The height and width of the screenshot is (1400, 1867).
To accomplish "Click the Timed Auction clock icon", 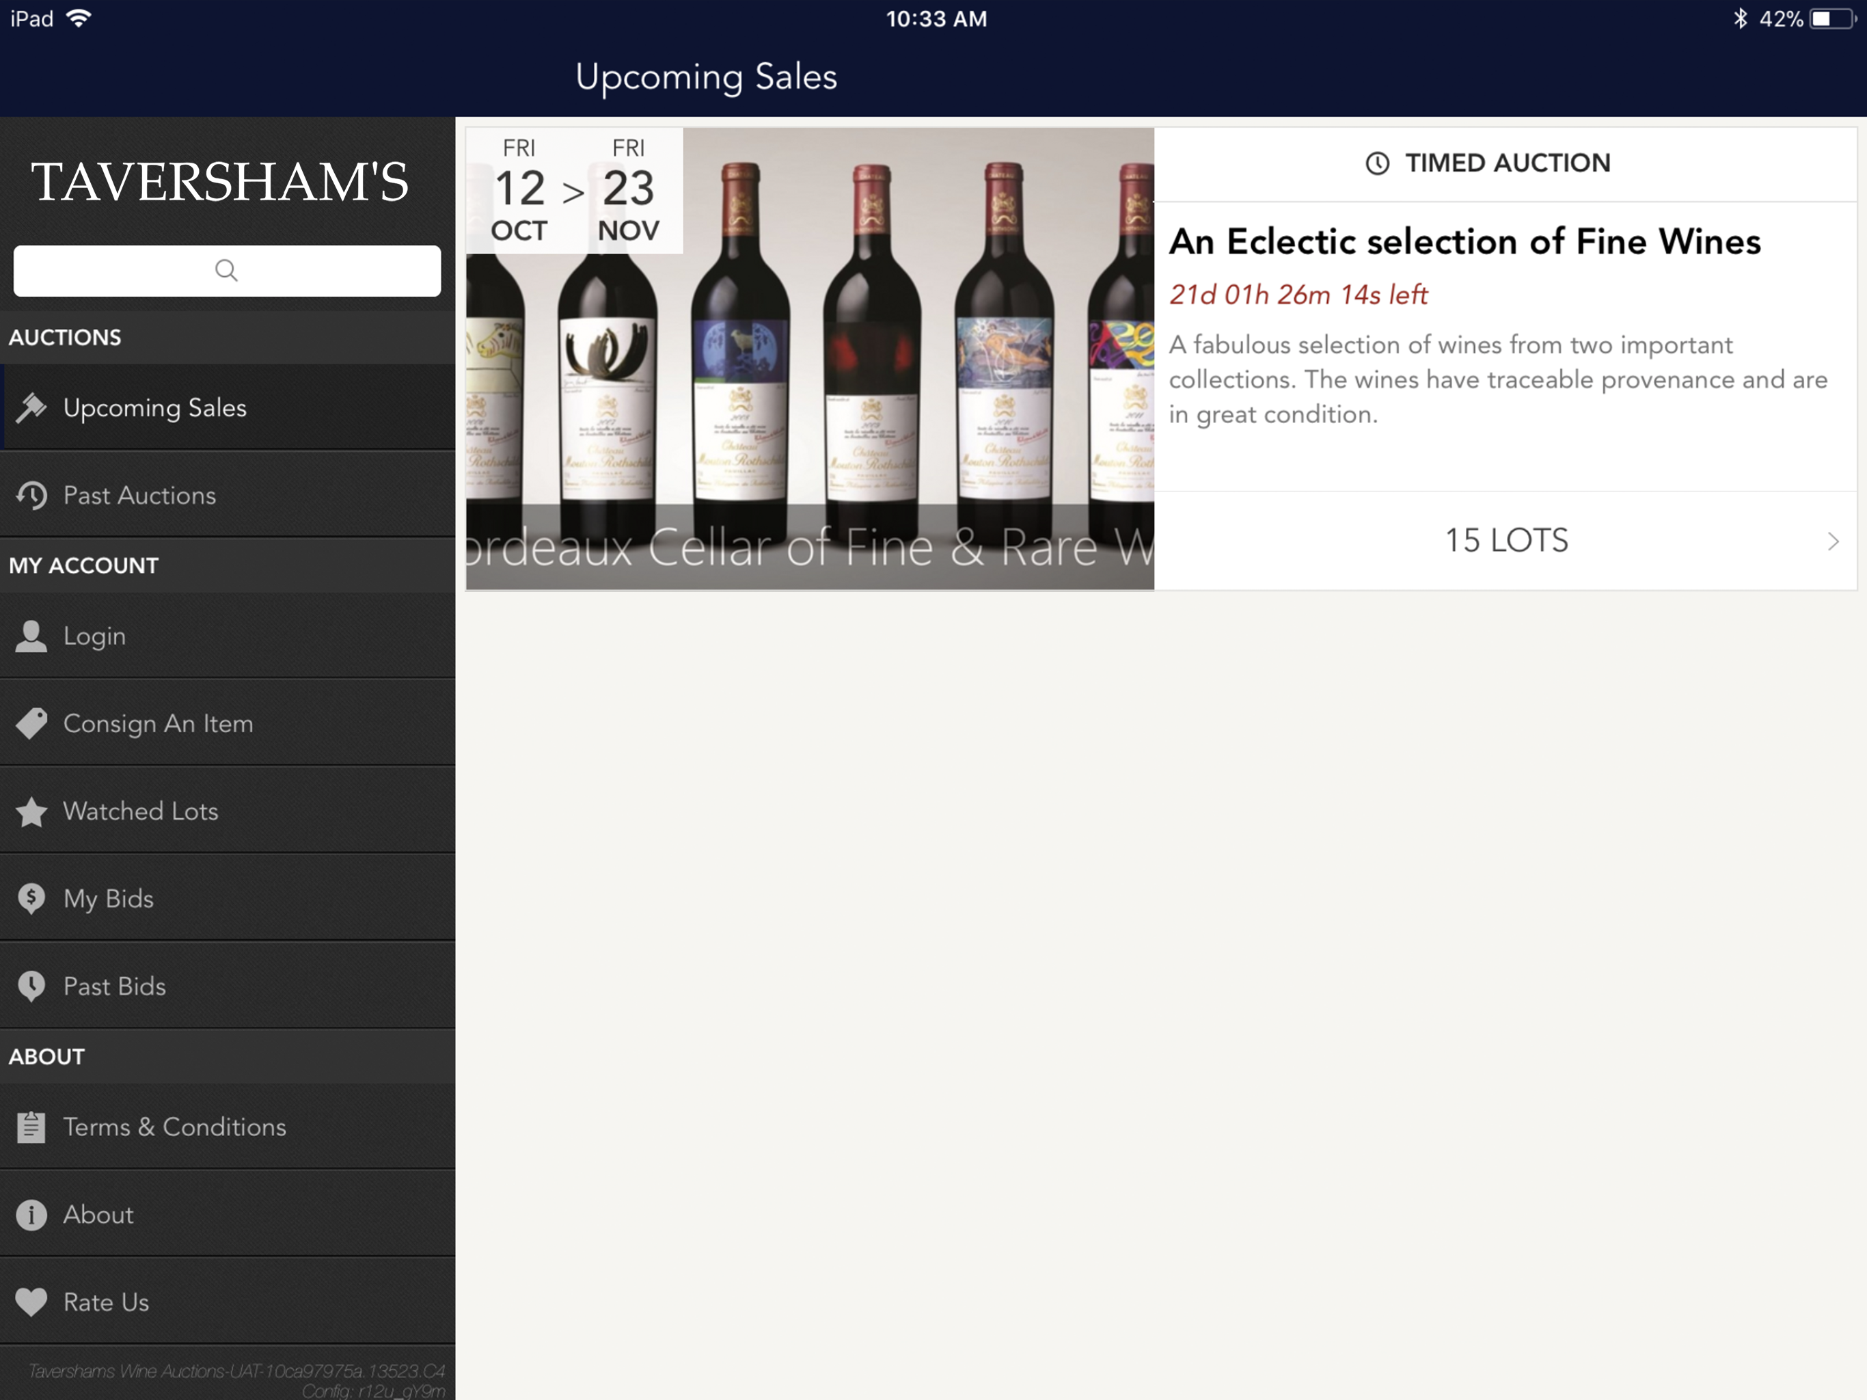I will pos(1376,163).
